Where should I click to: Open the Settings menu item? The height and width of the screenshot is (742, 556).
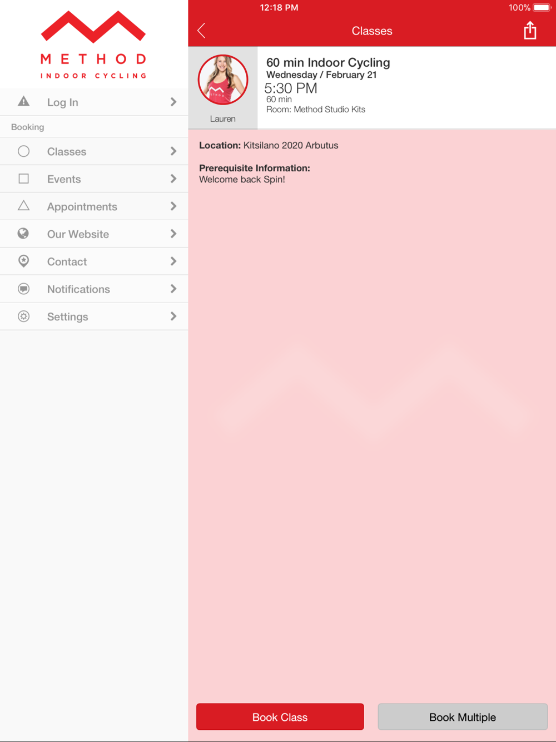pos(94,316)
